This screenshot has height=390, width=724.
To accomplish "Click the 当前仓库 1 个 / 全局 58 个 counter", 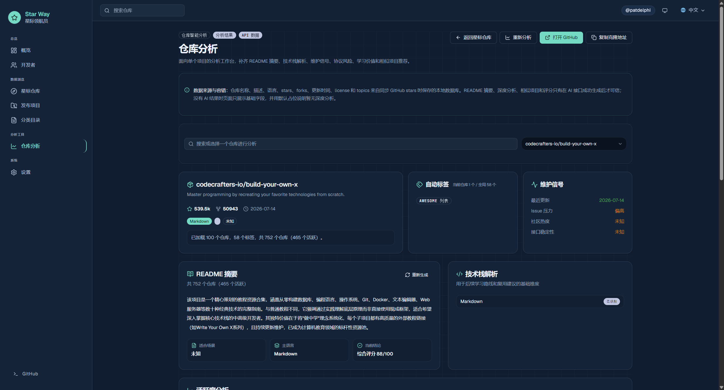I will (474, 185).
